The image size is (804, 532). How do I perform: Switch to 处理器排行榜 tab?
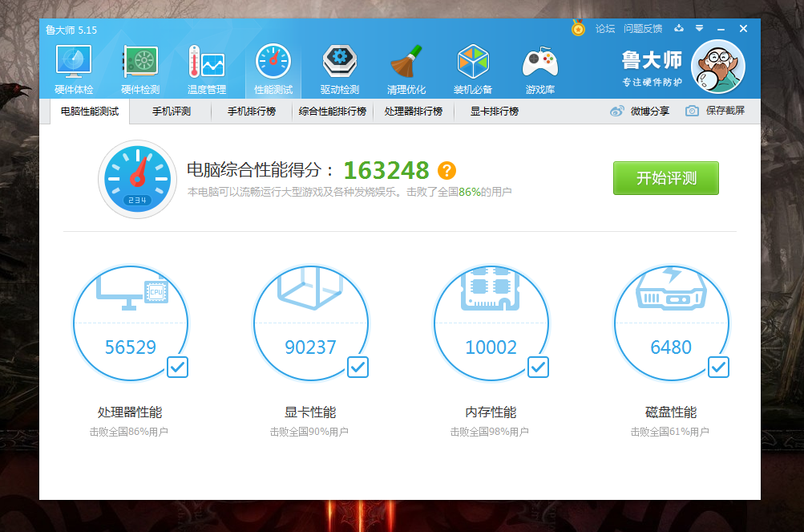(x=414, y=112)
